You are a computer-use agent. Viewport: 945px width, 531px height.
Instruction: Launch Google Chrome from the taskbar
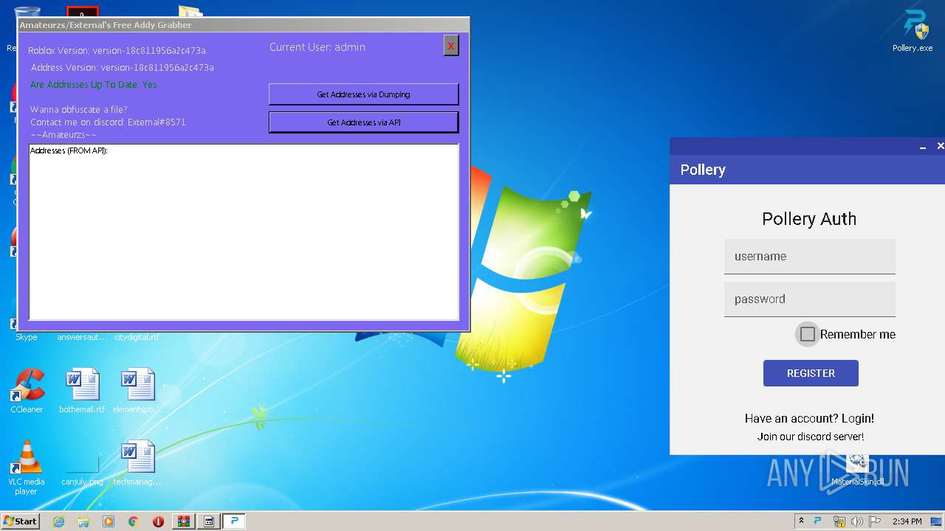(x=134, y=521)
